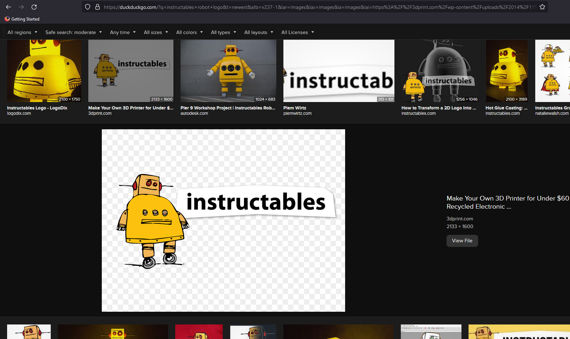Viewport: 570px width, 339px height.
Task: Open Hot Glue Casting title link
Action: tap(507, 108)
